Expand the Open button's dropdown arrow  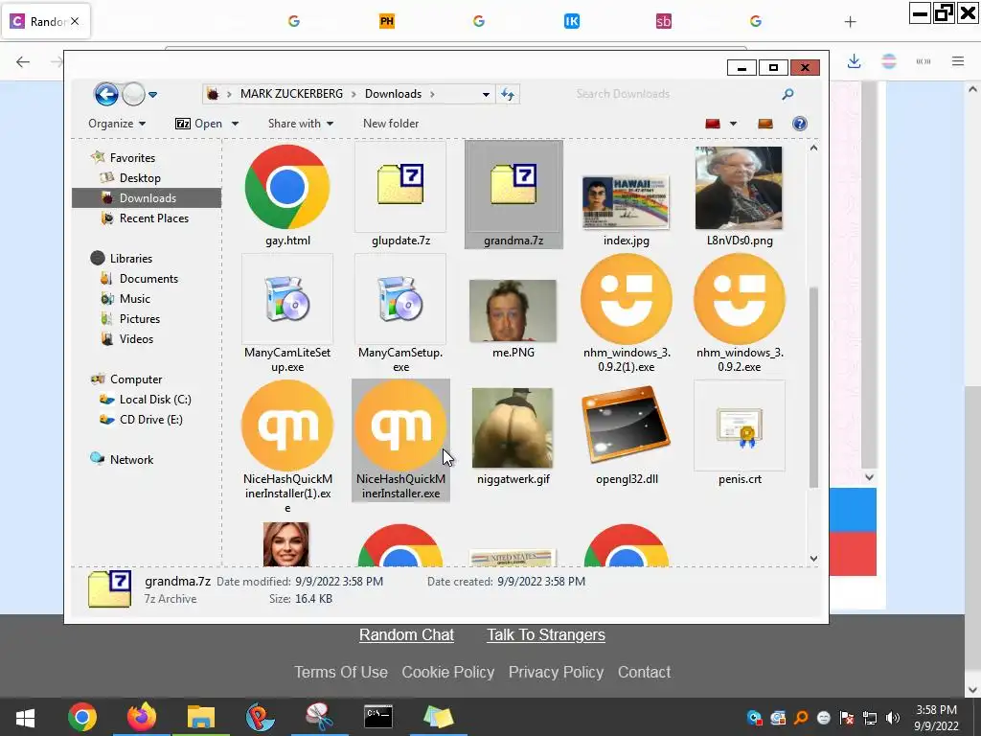point(236,124)
